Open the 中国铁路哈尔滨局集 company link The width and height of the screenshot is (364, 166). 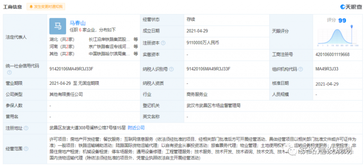[109, 54]
